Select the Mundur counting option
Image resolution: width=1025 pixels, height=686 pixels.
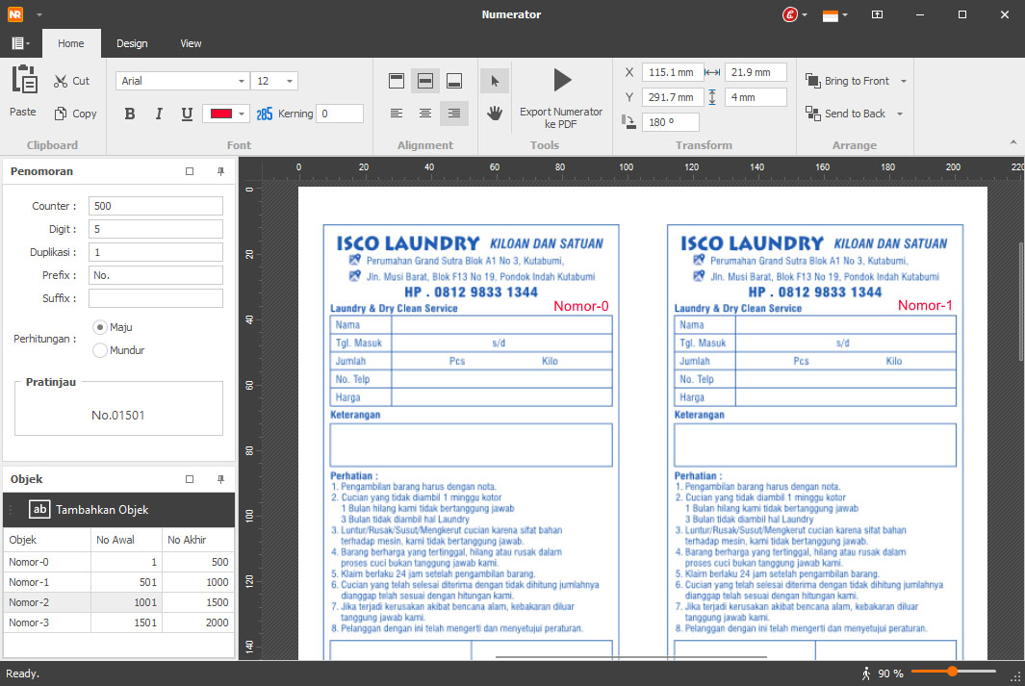(100, 350)
